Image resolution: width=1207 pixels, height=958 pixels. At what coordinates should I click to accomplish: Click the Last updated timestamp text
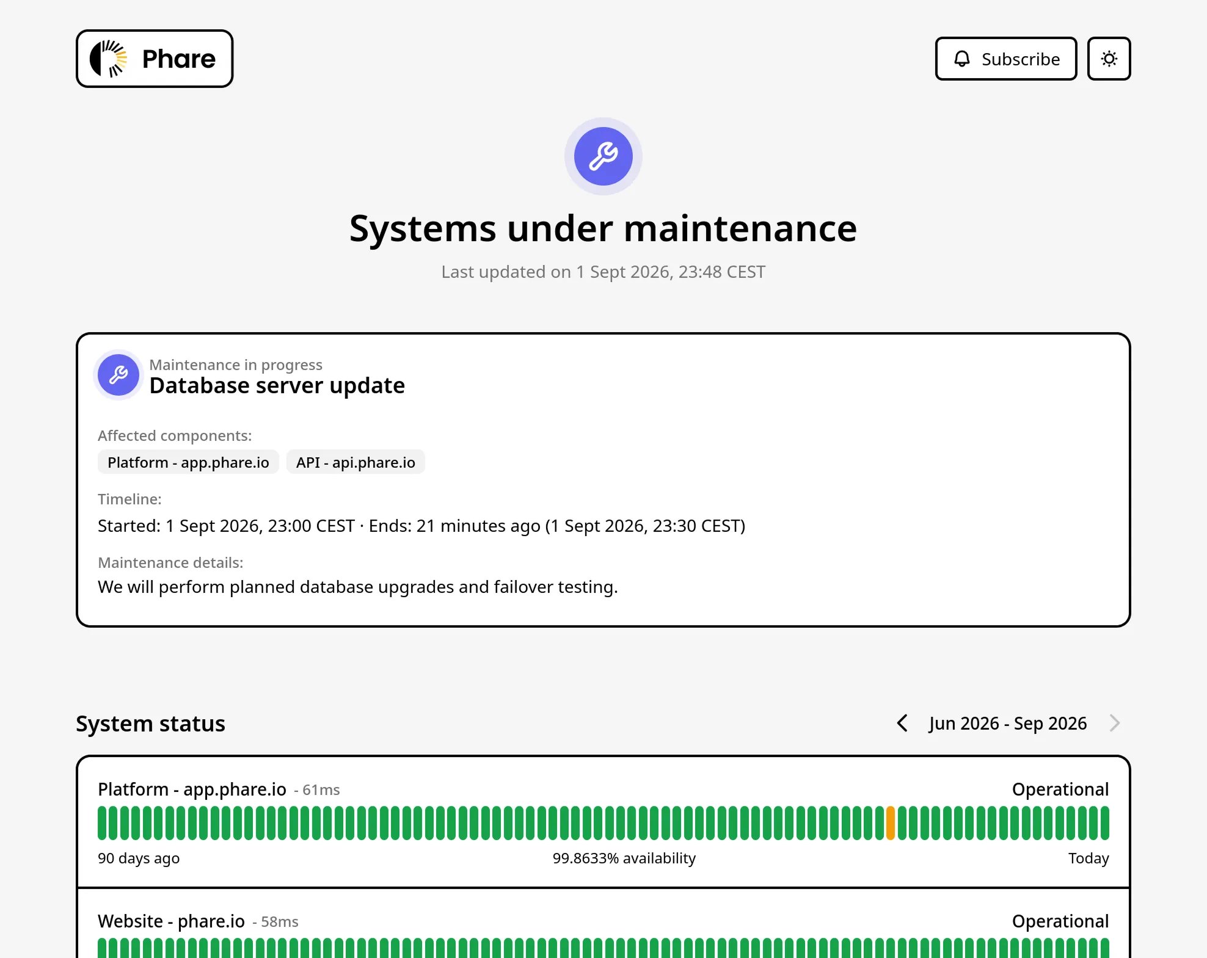pos(603,272)
